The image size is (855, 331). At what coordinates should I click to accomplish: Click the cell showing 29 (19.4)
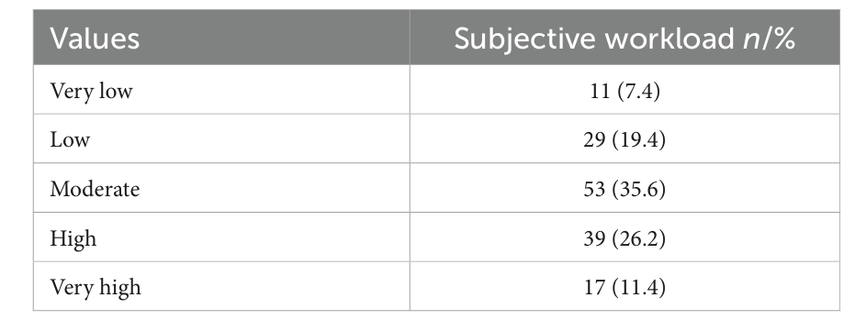(624, 139)
